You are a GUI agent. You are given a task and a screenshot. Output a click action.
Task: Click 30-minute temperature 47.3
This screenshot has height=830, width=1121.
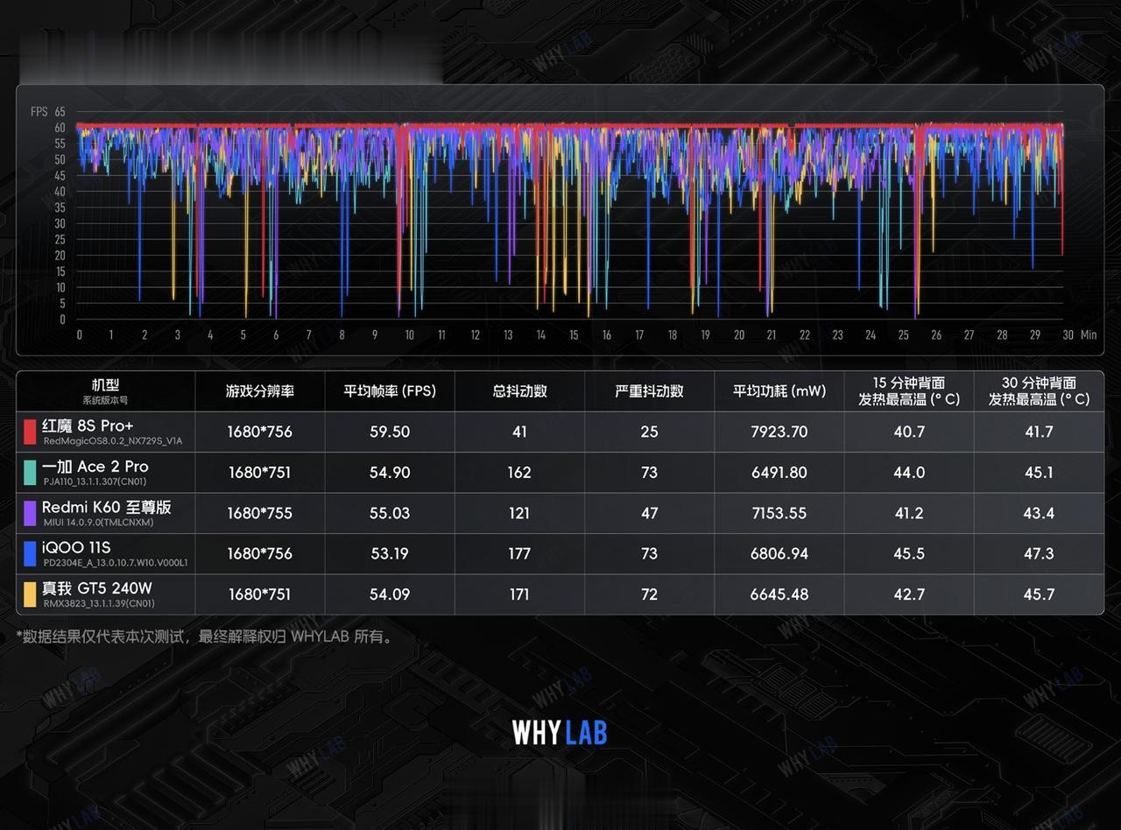point(1039,553)
